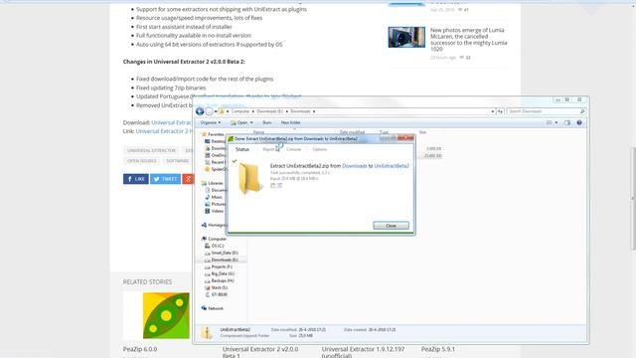Screen dimensions: 636x358
Task: Click the address bar refresh button
Action: coord(500,111)
